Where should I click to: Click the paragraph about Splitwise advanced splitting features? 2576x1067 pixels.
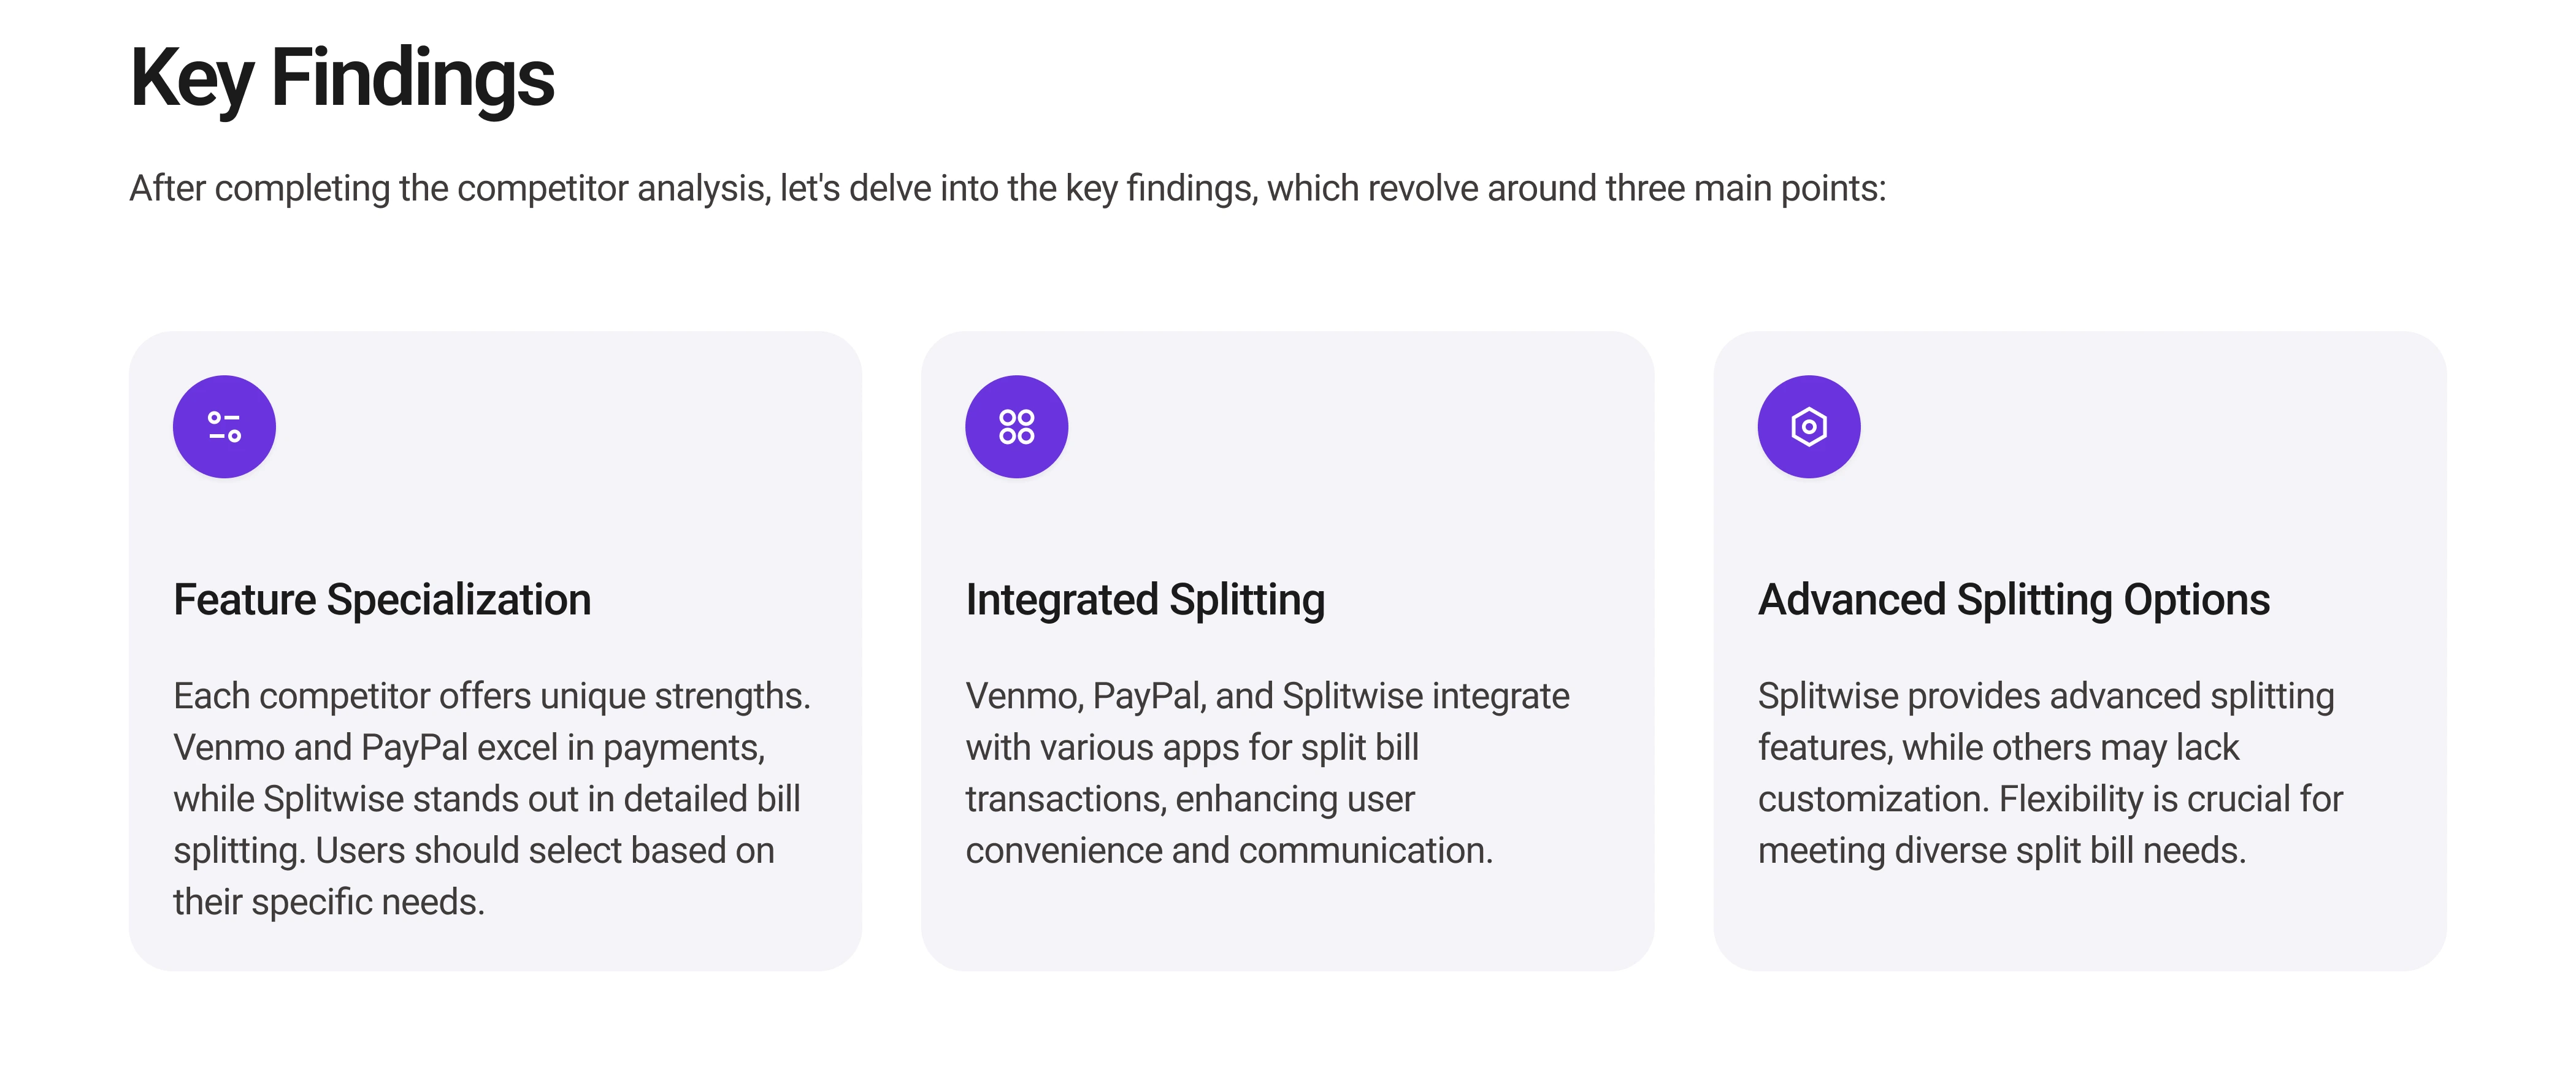(x=2050, y=773)
